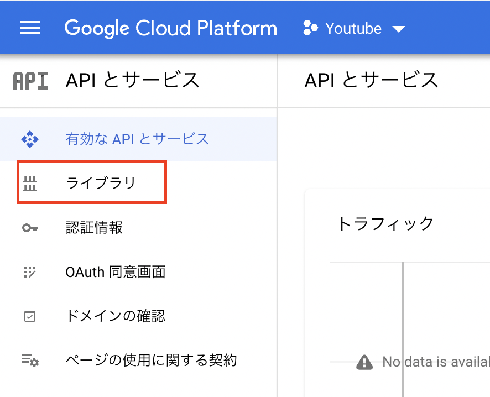Open the hamburger navigation menu
Viewport: 490px width, 397px height.
[x=30, y=28]
